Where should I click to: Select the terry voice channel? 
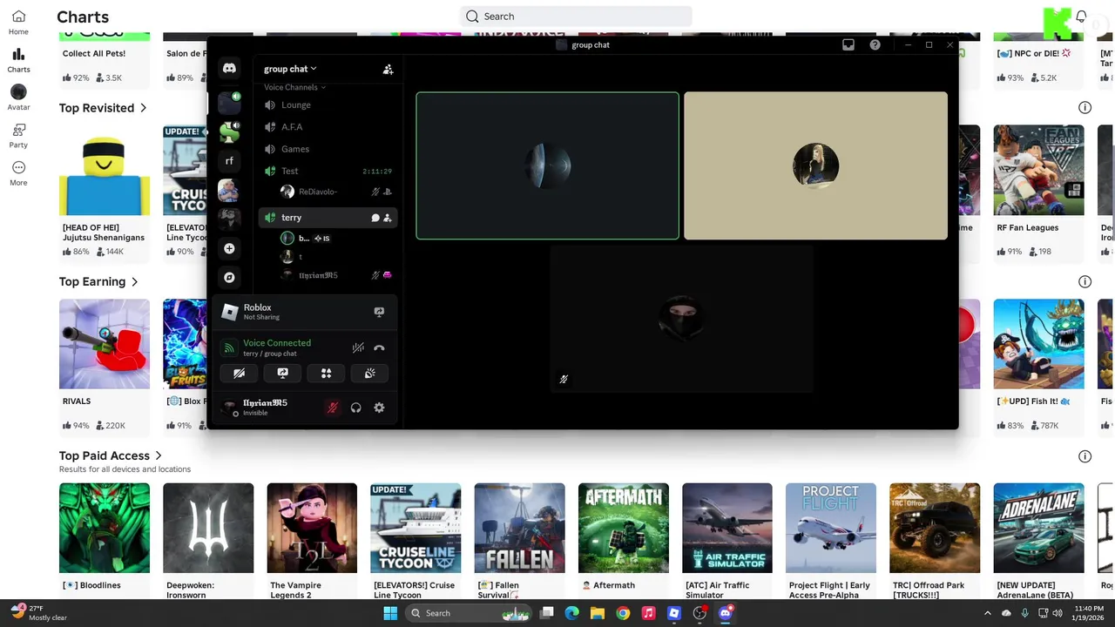(x=328, y=218)
